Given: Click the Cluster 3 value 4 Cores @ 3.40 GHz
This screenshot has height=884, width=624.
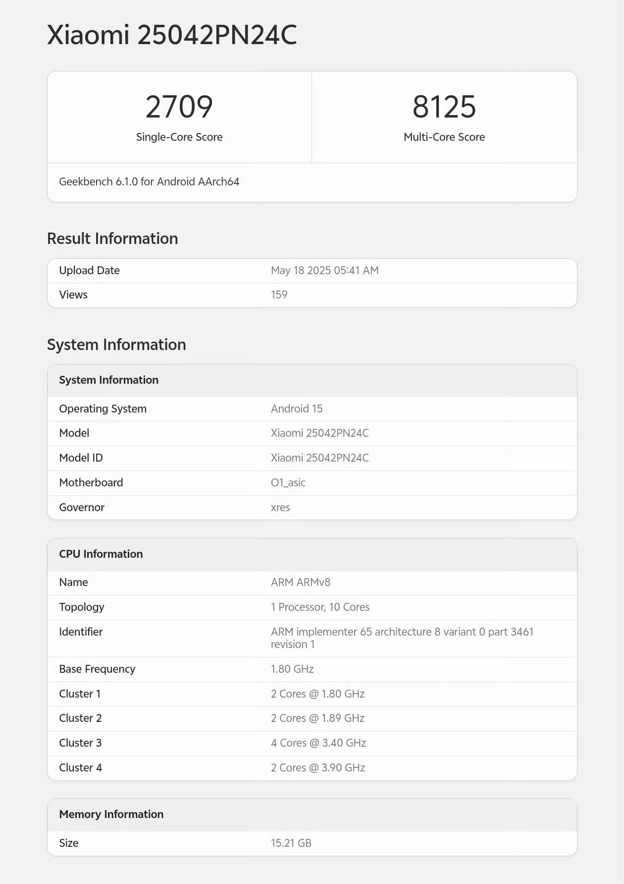Looking at the screenshot, I should click(318, 743).
